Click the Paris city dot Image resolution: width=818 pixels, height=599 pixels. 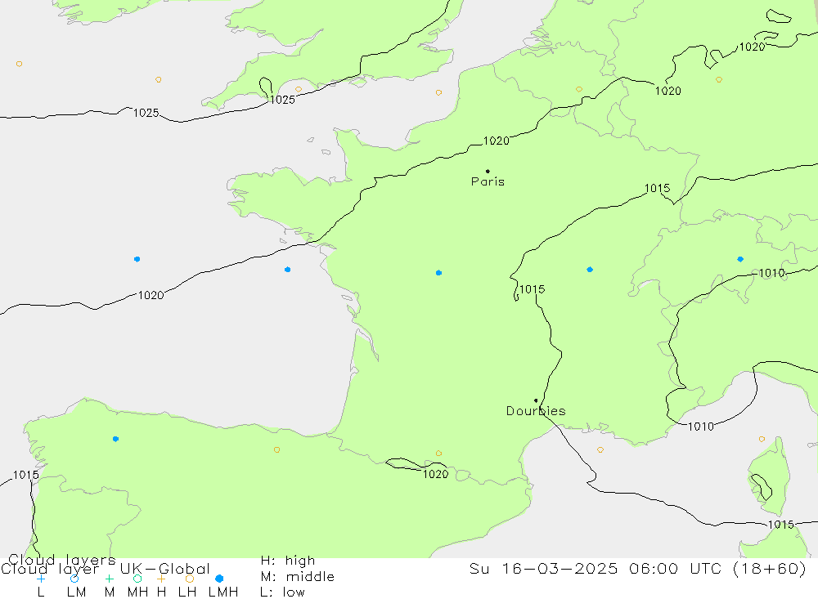pos(488,171)
